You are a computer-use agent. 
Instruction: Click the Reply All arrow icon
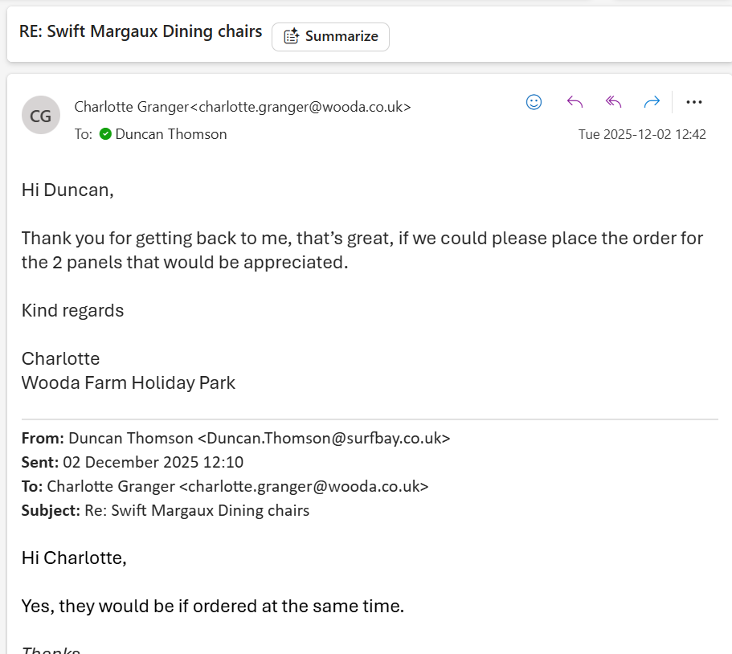(614, 102)
